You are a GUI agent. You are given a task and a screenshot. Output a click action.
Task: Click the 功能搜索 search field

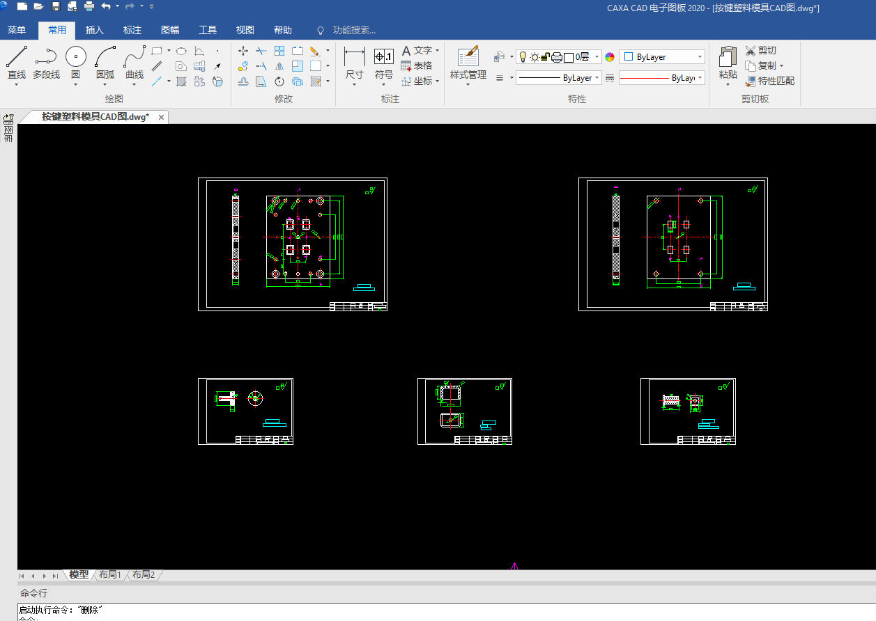pyautogui.click(x=354, y=30)
